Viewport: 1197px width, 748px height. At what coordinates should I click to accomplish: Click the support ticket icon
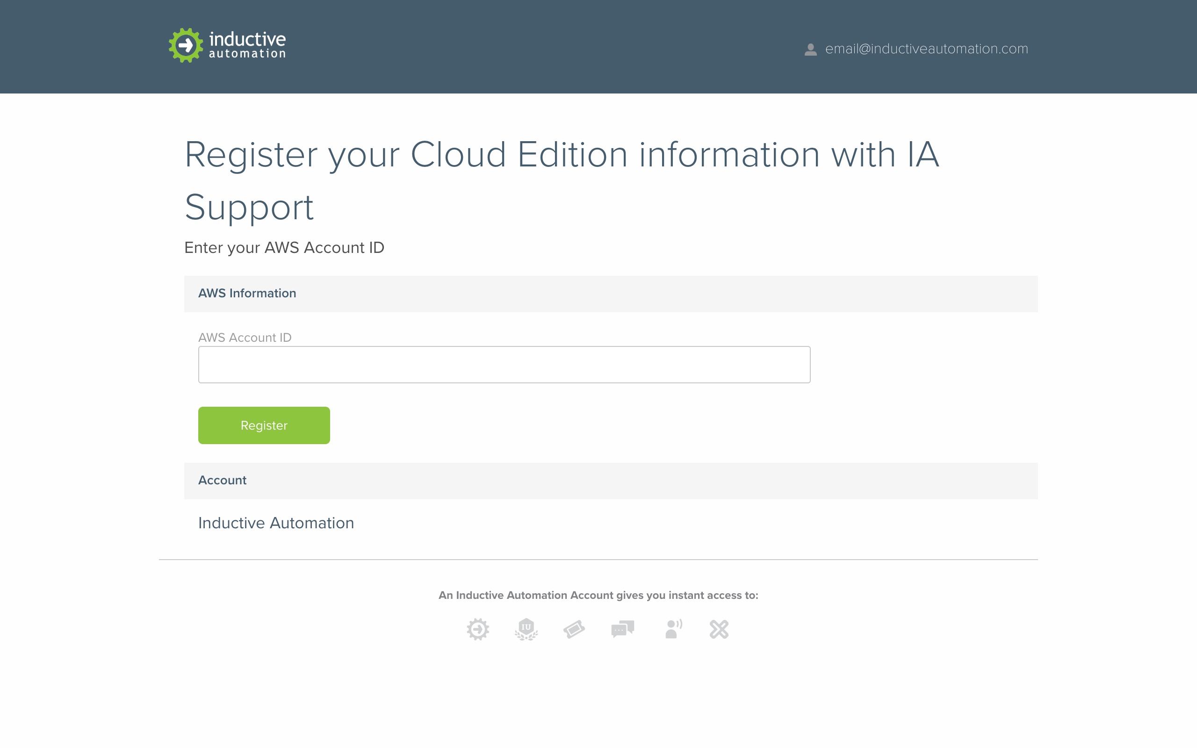click(574, 629)
